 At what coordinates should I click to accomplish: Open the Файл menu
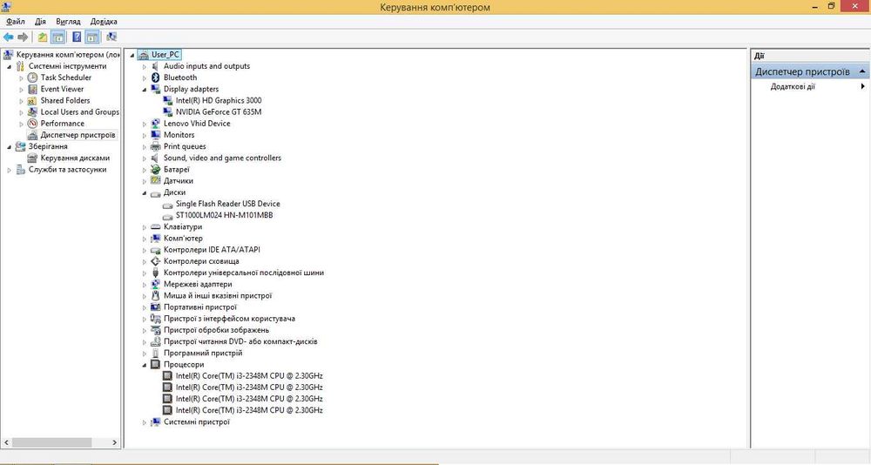[16, 22]
